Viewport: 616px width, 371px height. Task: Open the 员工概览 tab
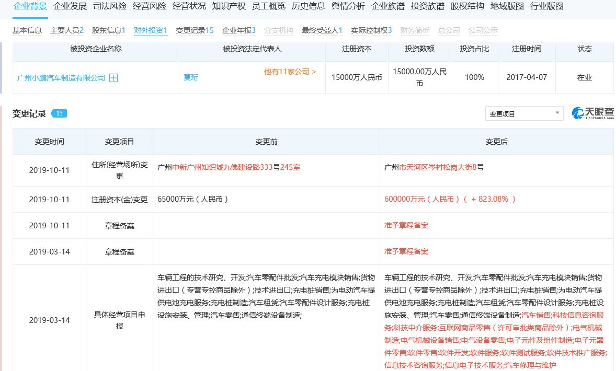268,6
